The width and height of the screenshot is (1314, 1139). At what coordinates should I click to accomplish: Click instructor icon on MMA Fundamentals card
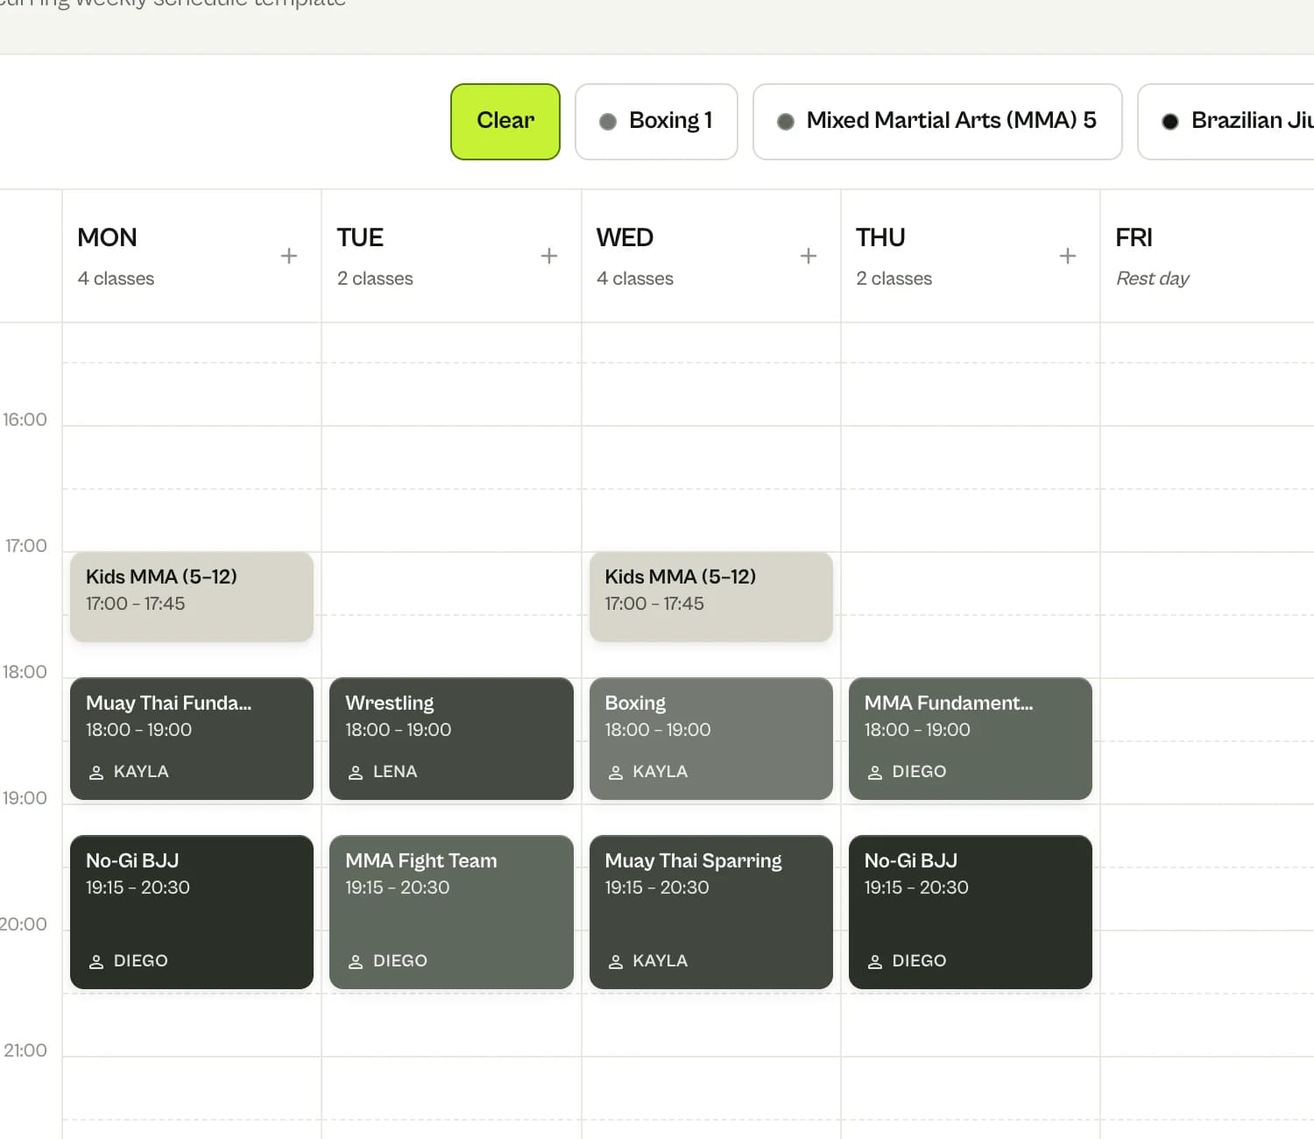tap(875, 773)
